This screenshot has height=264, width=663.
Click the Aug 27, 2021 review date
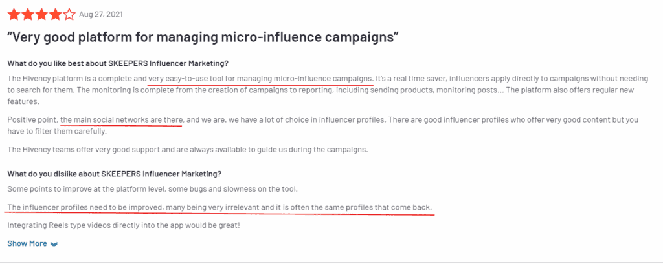(101, 15)
